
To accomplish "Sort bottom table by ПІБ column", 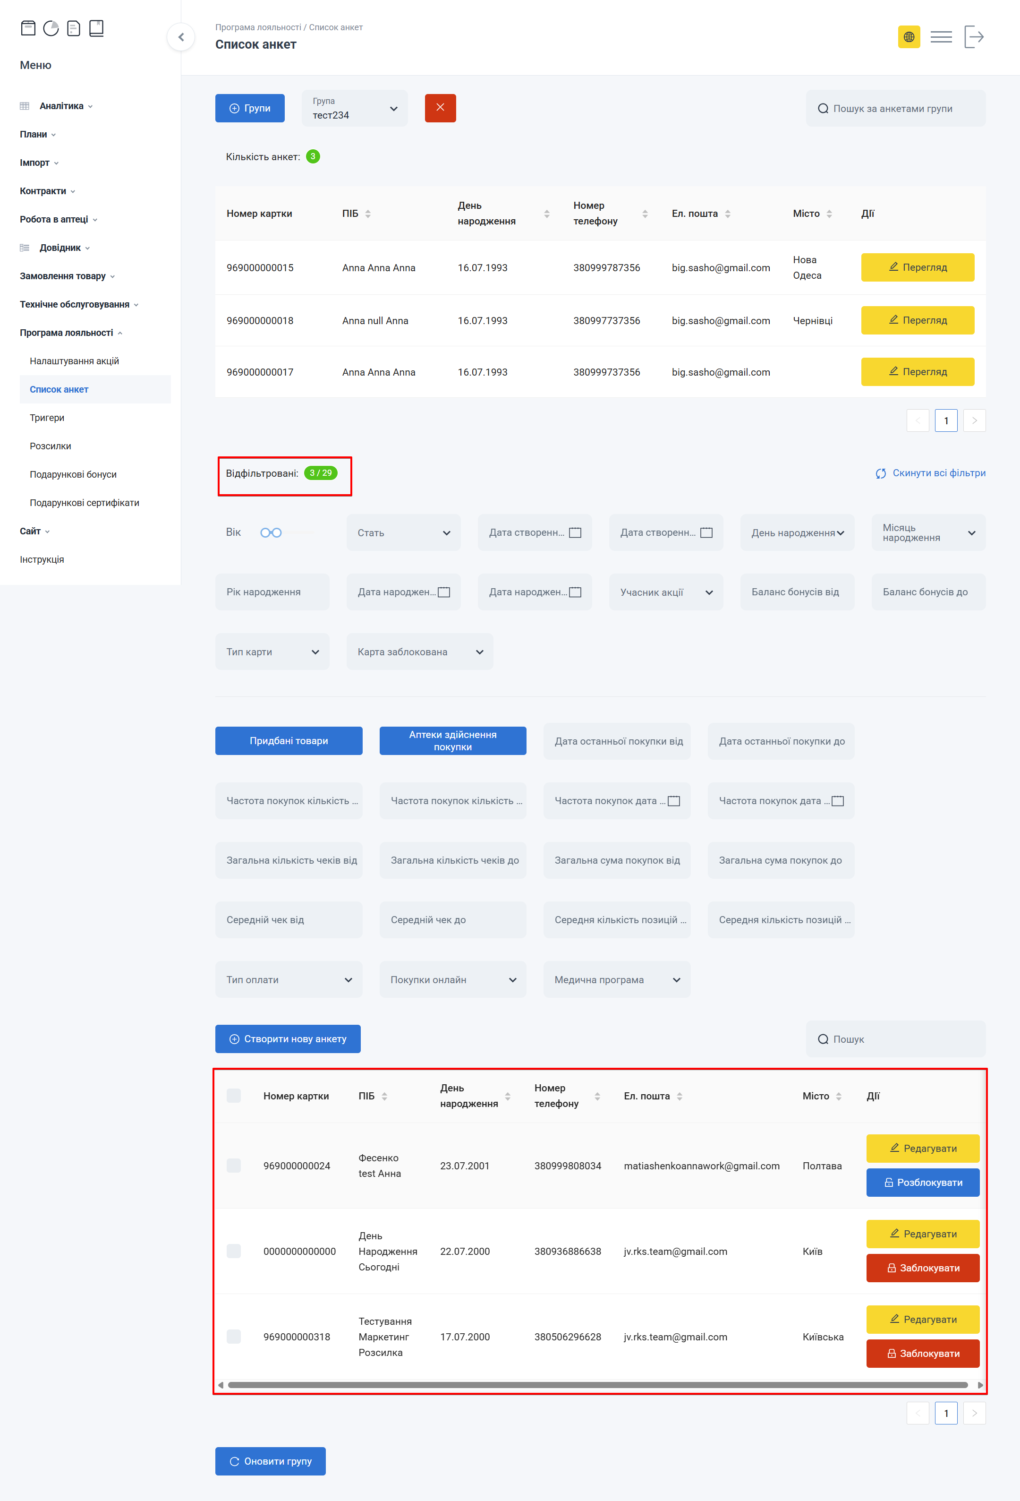I will tap(384, 1096).
